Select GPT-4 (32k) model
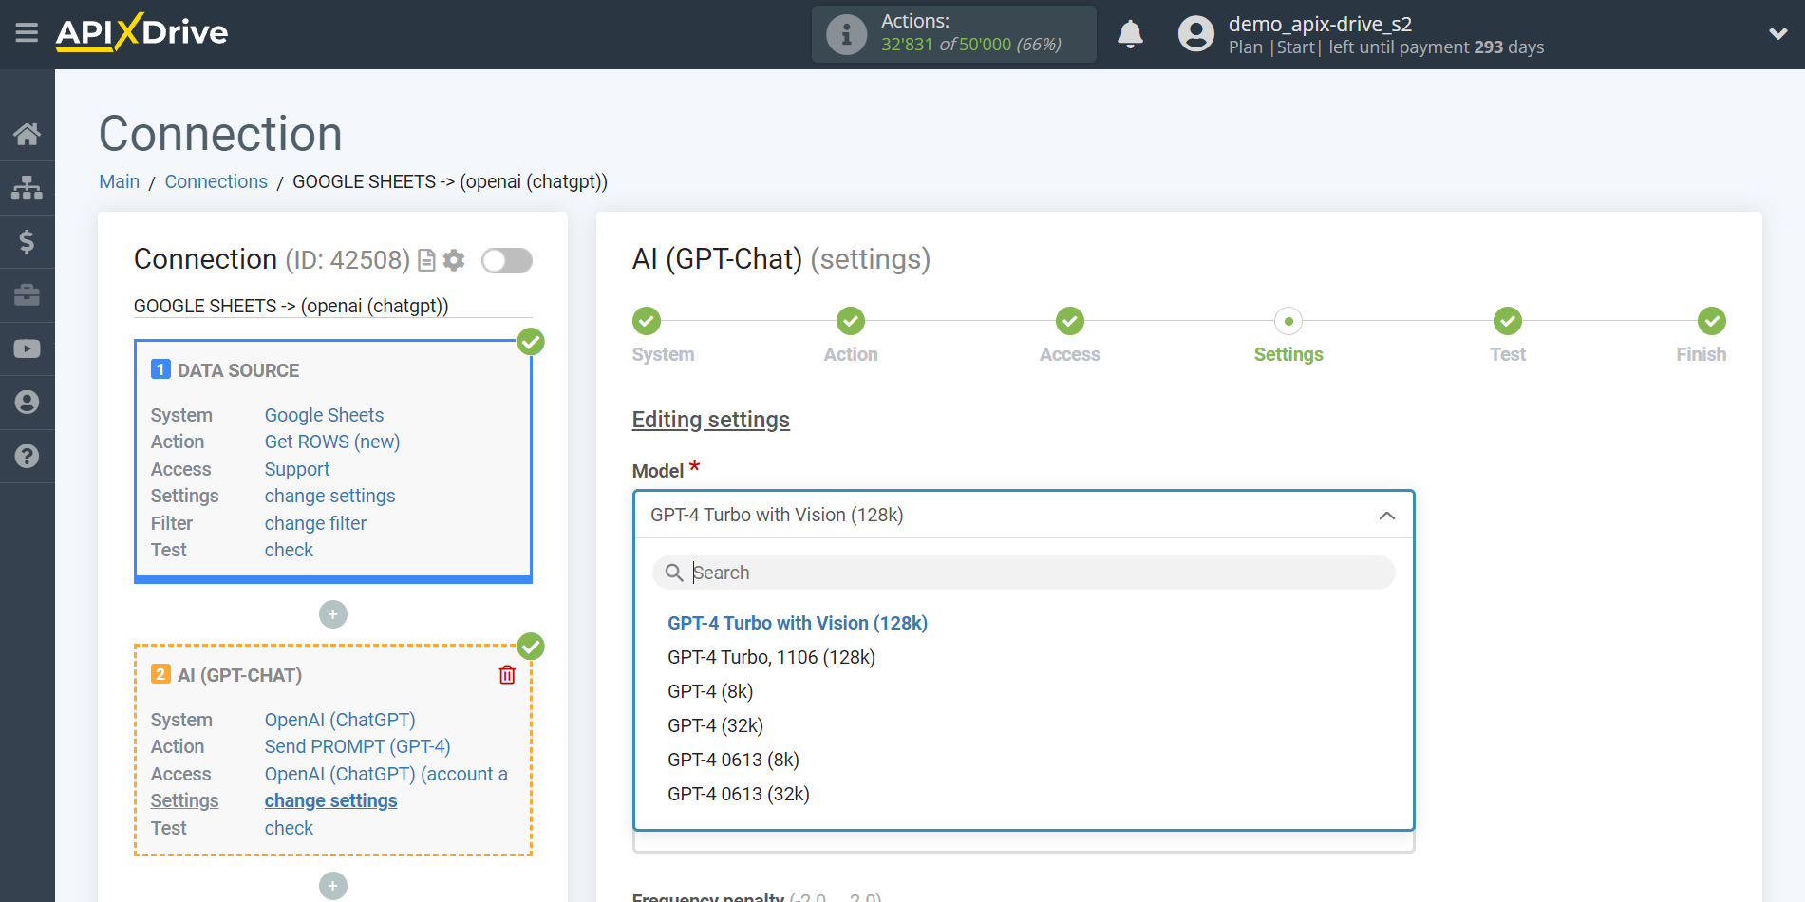Viewport: 1805px width, 902px height. 715,725
